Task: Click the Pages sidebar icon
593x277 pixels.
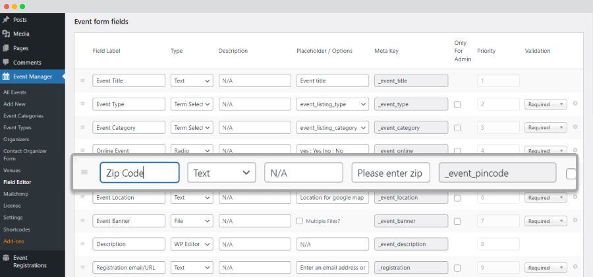Action: click(6, 48)
